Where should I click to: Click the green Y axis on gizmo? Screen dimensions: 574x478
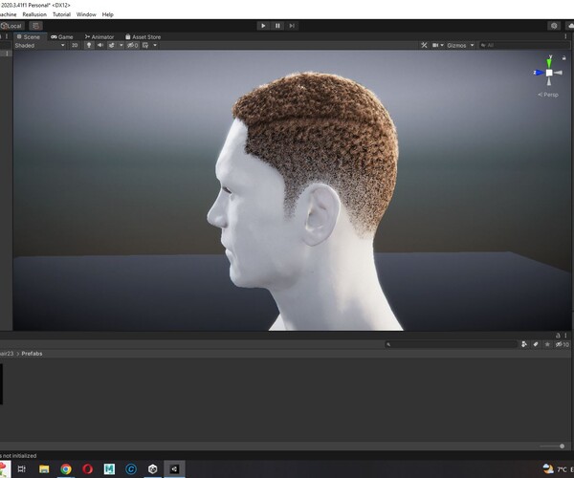pos(549,61)
